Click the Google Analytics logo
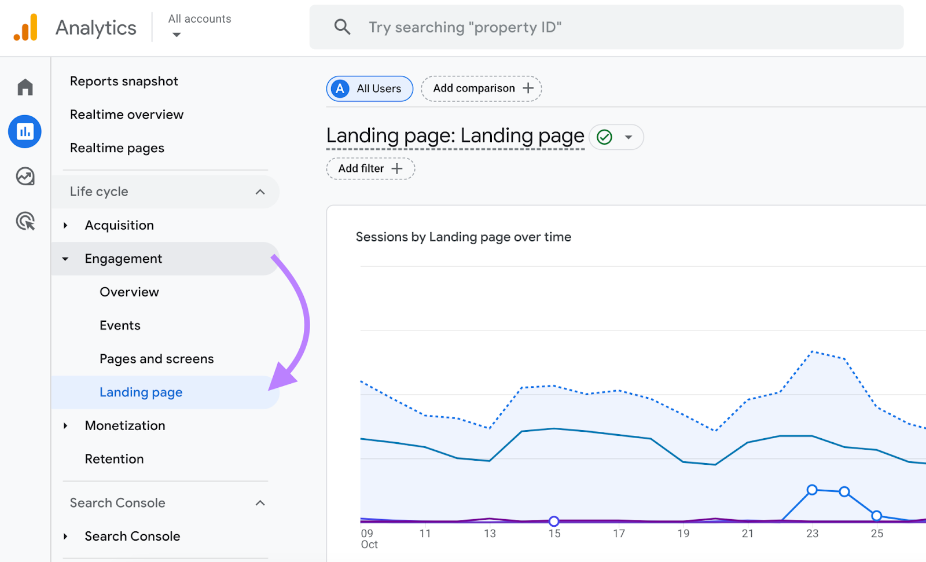 [x=25, y=28]
